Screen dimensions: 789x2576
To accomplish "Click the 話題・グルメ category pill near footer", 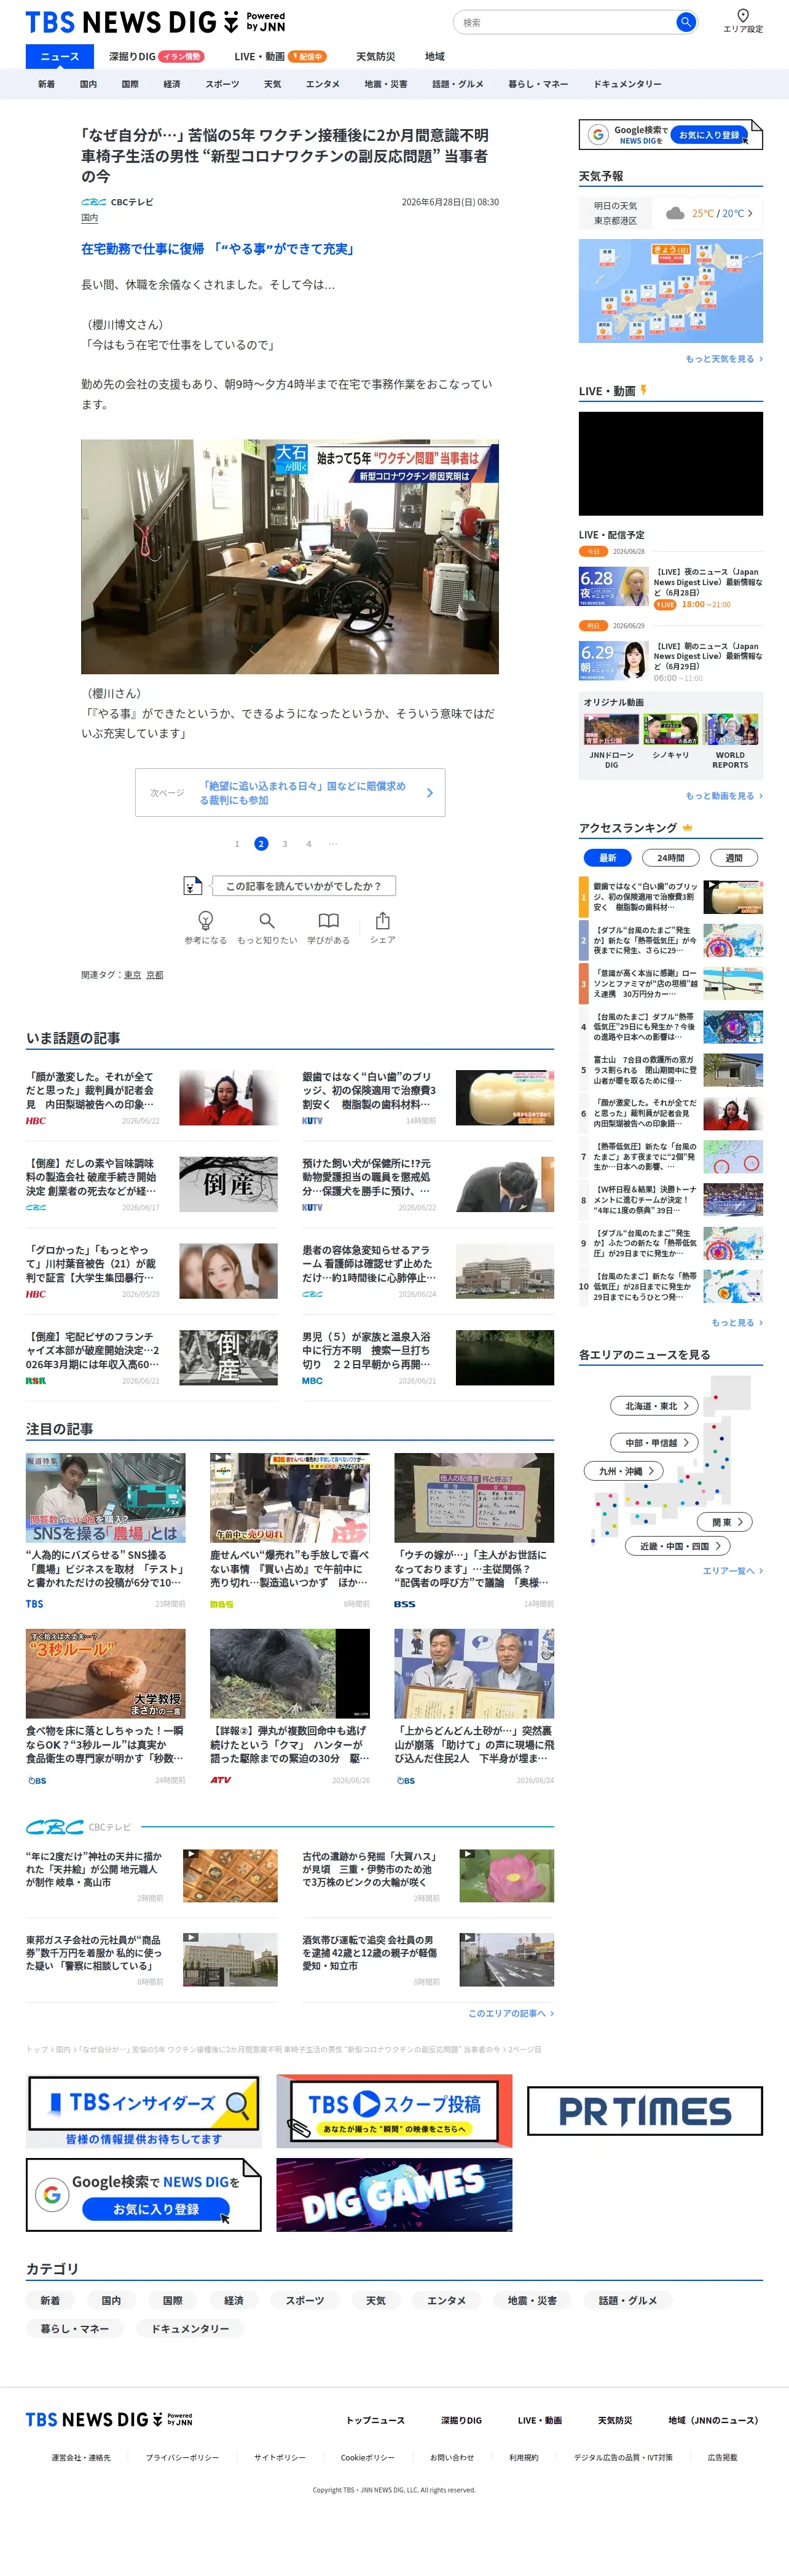I will tap(628, 2301).
